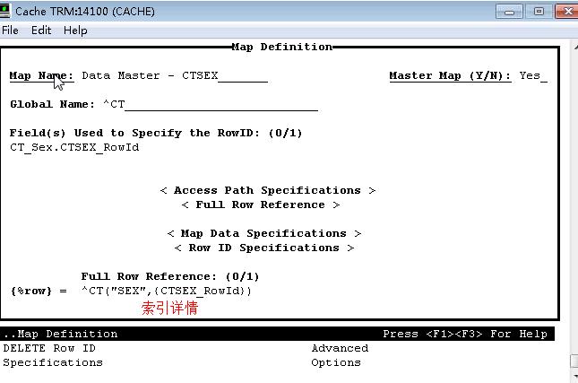Click the vertical scrollbar down arrow
578x383 pixels.
pyautogui.click(x=575, y=376)
